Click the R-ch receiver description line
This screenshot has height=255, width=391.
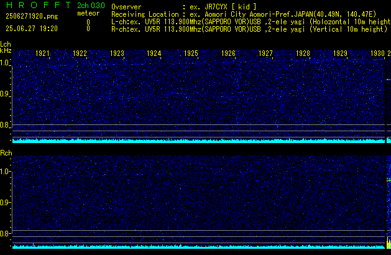click(x=249, y=29)
